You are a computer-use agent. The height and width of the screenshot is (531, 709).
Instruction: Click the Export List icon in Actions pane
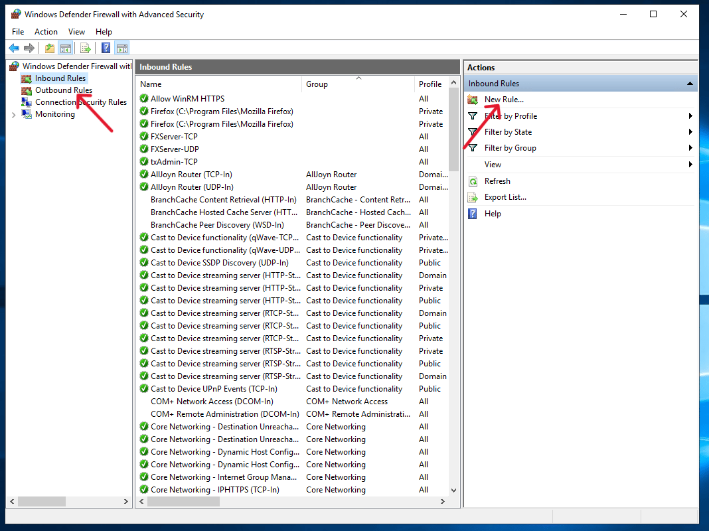[473, 198]
